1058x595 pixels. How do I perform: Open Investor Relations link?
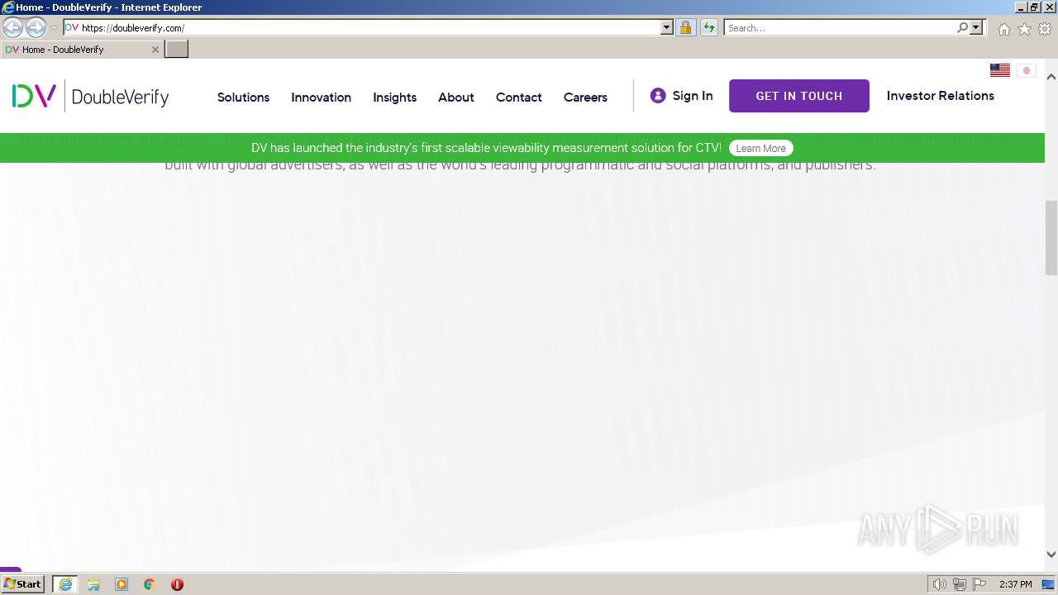(x=941, y=96)
